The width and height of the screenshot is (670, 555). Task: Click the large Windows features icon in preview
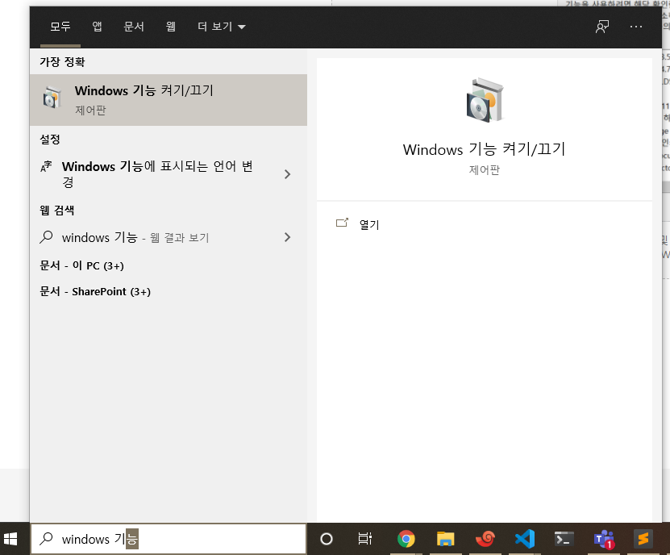click(484, 101)
